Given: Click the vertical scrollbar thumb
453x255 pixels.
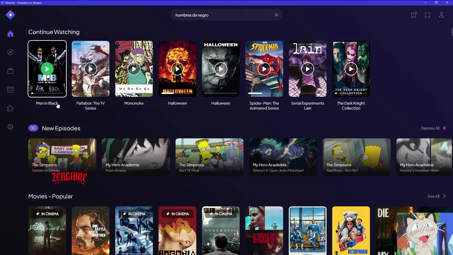Looking at the screenshot, I should (x=452, y=32).
